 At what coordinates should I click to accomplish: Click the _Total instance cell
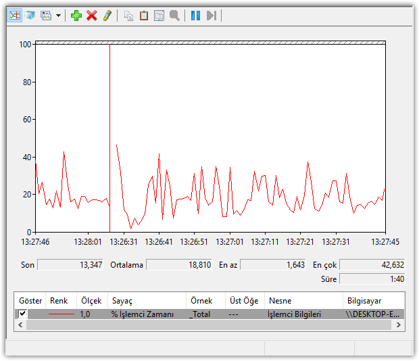[x=199, y=314]
